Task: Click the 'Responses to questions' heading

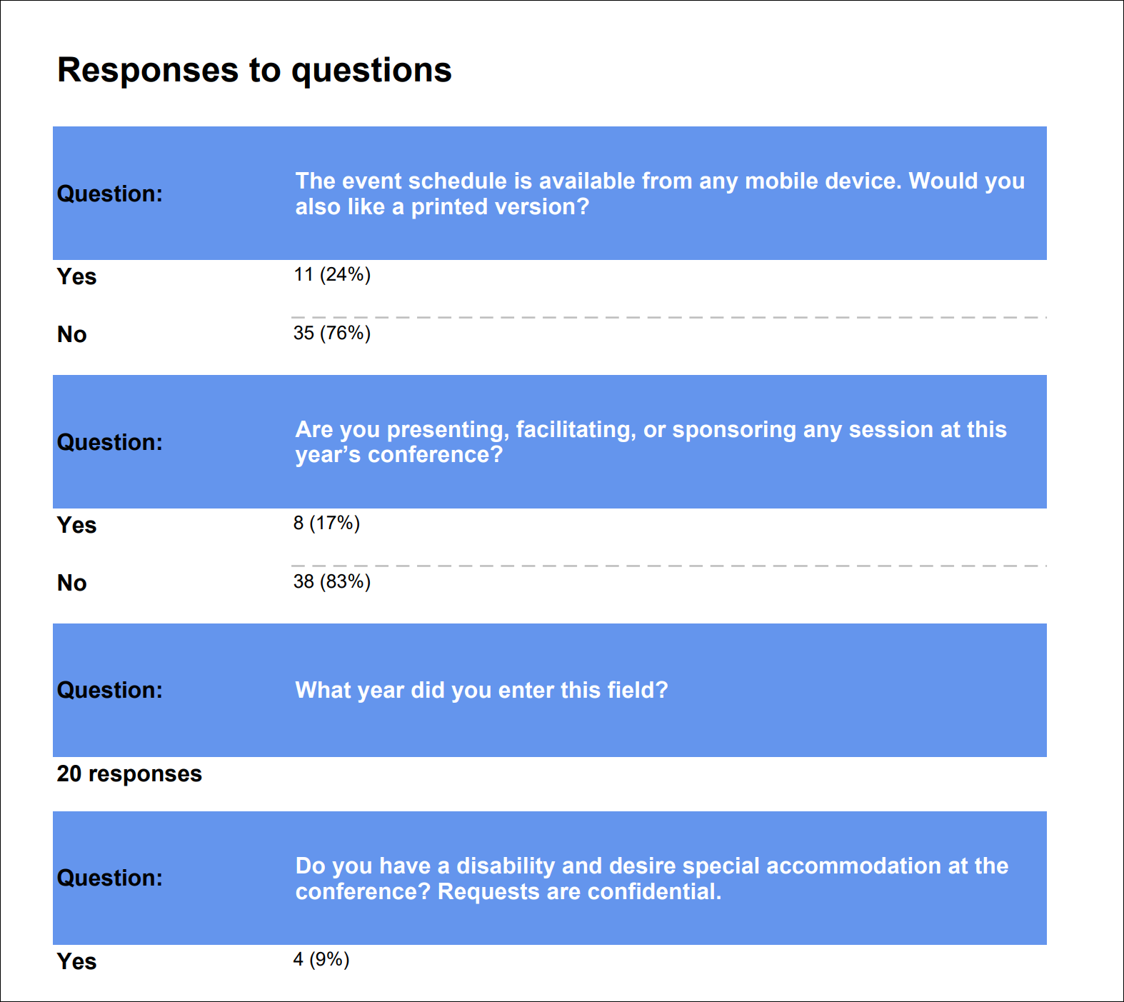Action: coord(254,70)
